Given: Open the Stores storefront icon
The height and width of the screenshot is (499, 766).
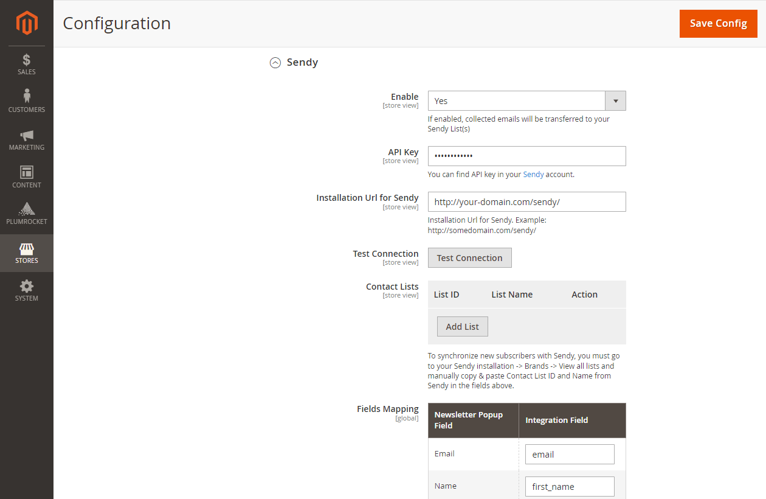Looking at the screenshot, I should pos(27,249).
